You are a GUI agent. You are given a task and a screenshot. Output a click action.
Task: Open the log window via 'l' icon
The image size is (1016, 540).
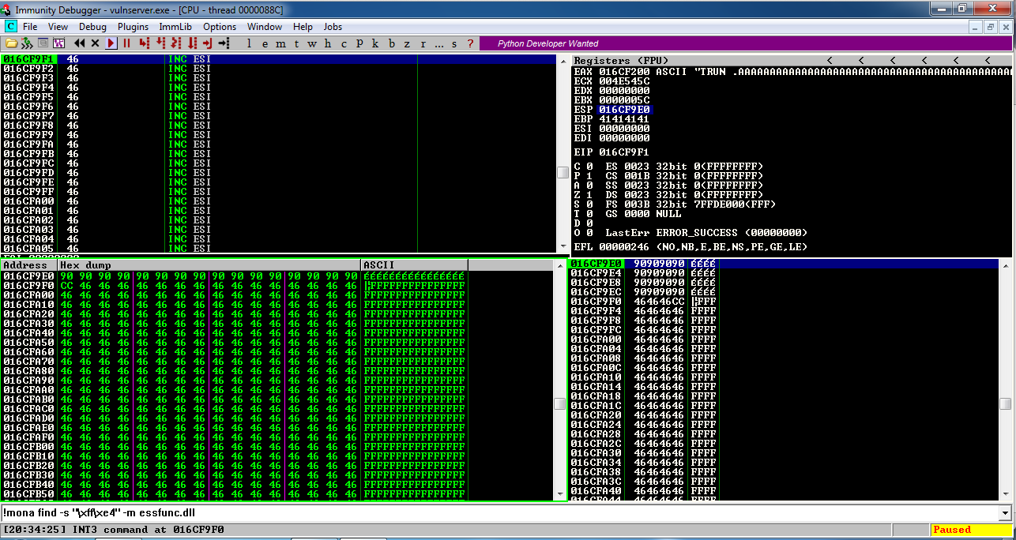[249, 43]
